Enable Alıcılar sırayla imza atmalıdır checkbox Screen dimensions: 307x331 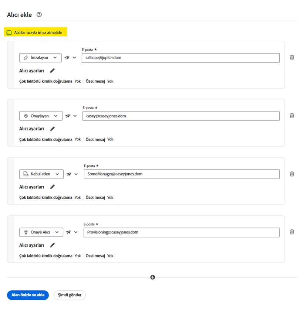point(9,33)
